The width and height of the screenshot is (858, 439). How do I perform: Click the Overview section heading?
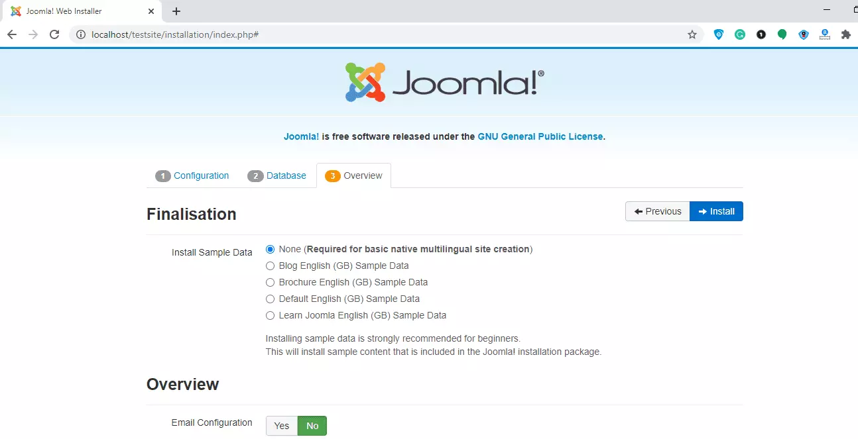click(x=183, y=385)
